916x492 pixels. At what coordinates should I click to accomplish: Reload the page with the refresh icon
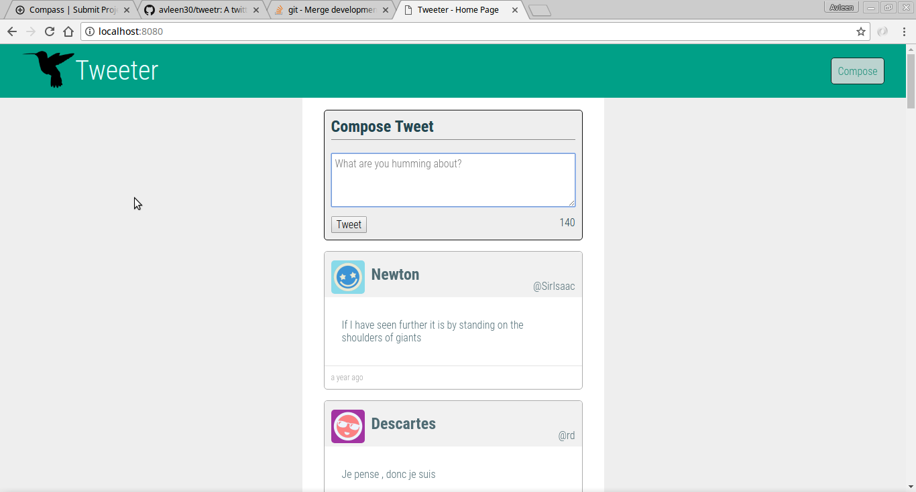point(50,31)
